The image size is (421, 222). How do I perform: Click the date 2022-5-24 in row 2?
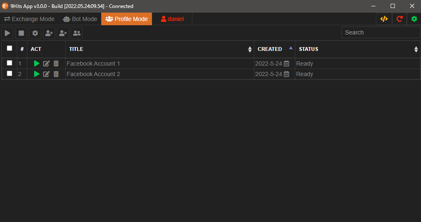pyautogui.click(x=268, y=74)
